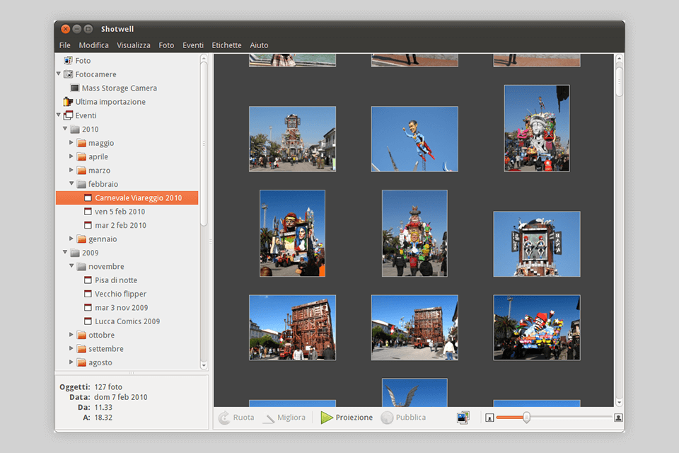Select the flying superhero caricature thumbnail
The image size is (679, 453).
pyautogui.click(x=414, y=139)
